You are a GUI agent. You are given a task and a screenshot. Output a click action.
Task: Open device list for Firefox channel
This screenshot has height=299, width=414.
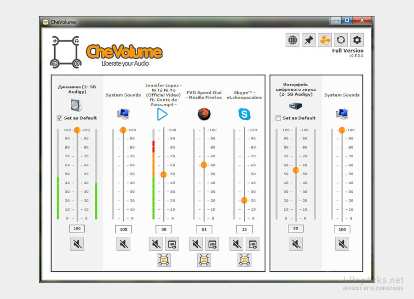pos(212,244)
